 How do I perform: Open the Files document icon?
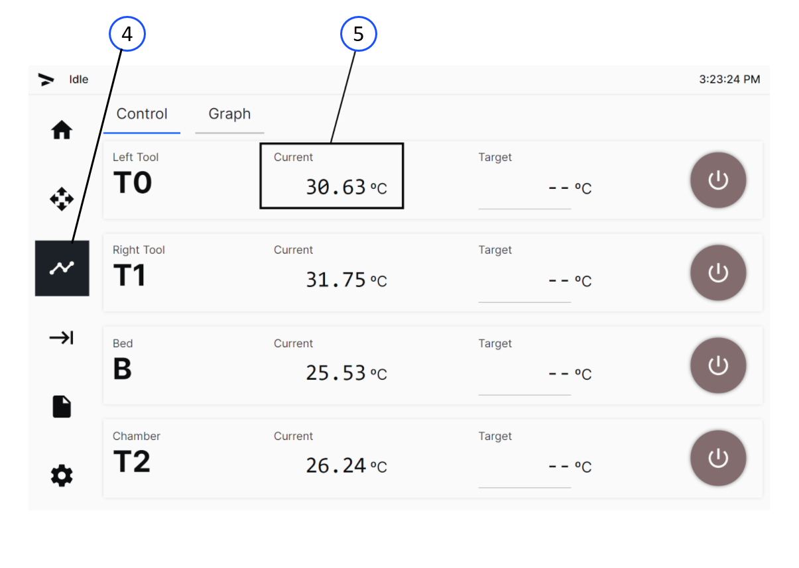pyautogui.click(x=62, y=406)
